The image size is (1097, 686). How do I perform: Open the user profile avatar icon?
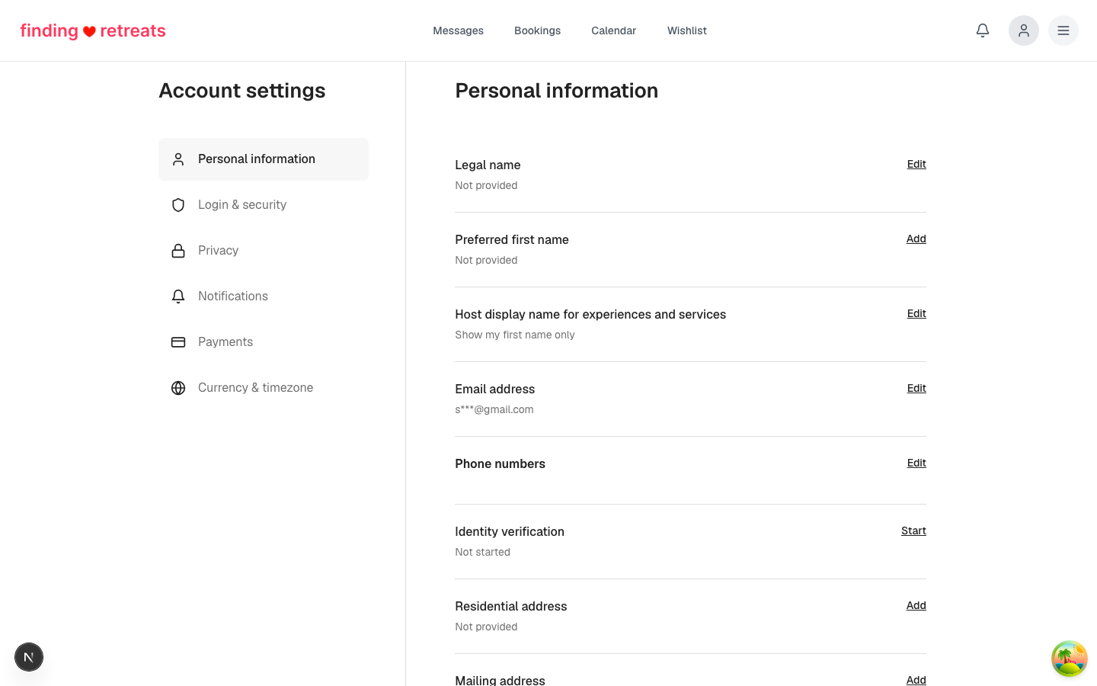pos(1024,30)
